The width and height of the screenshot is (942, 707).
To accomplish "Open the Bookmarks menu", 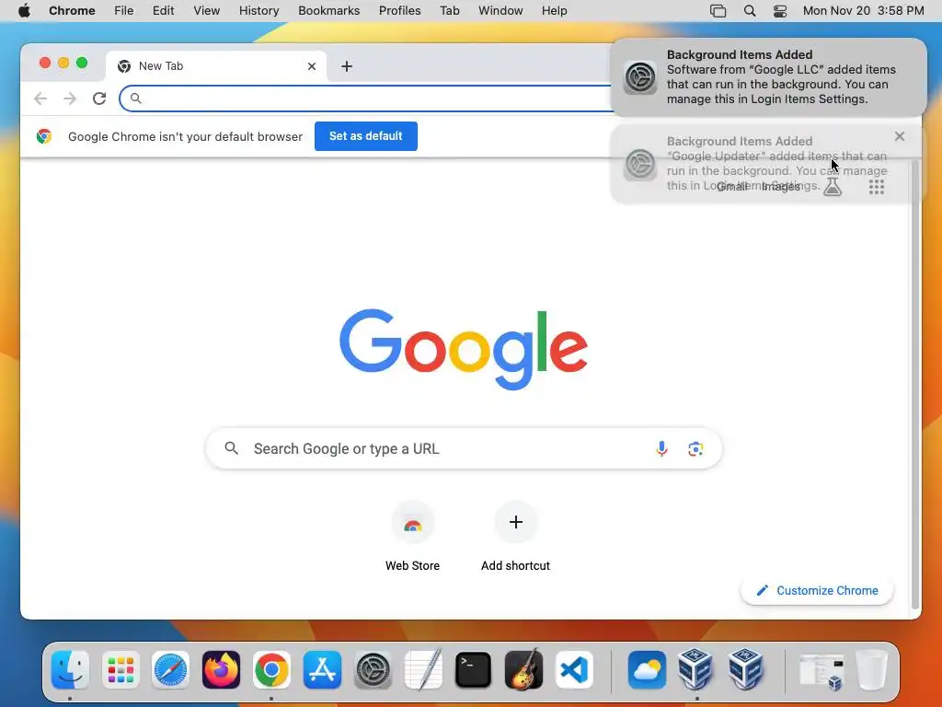I will (x=329, y=11).
